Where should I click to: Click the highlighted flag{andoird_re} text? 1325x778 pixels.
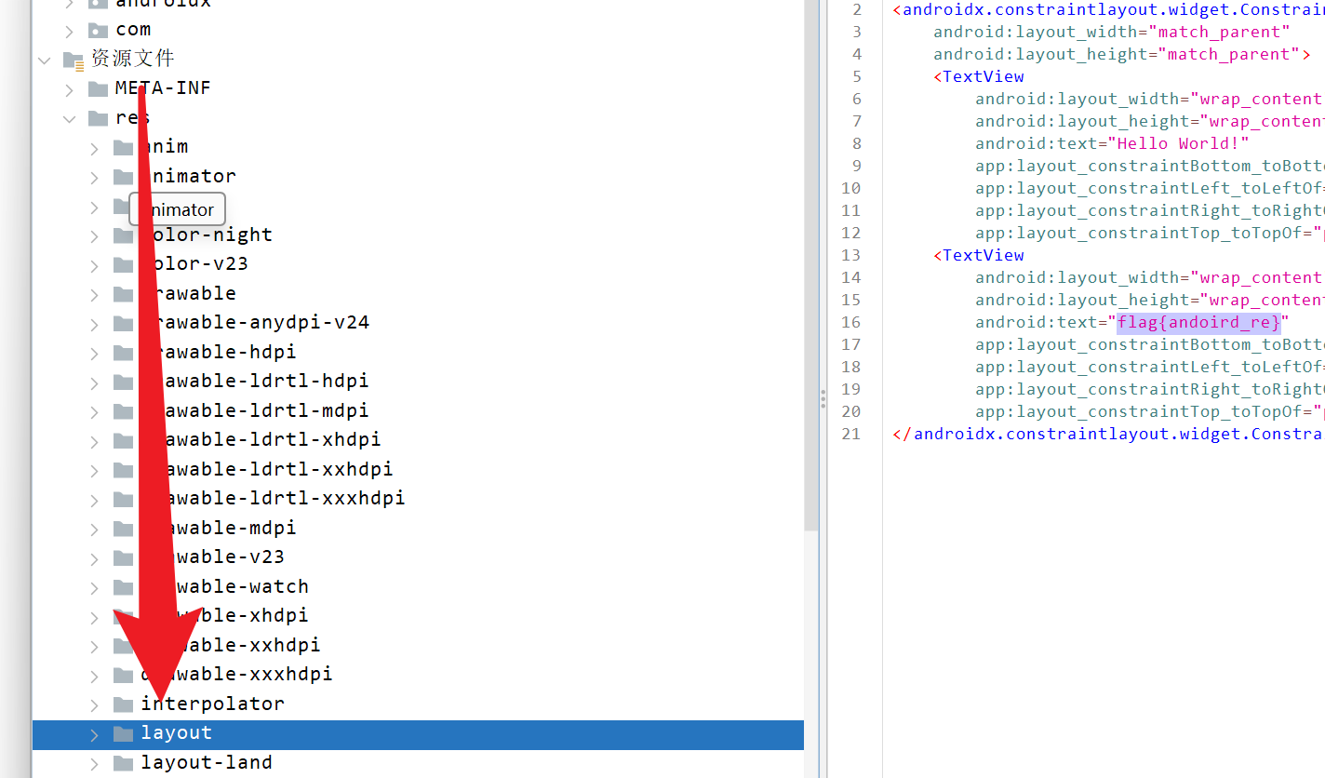point(1198,322)
